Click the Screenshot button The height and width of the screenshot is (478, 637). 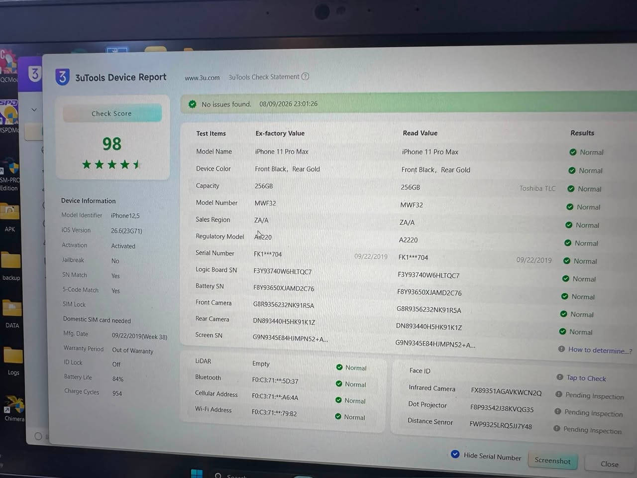(x=552, y=461)
